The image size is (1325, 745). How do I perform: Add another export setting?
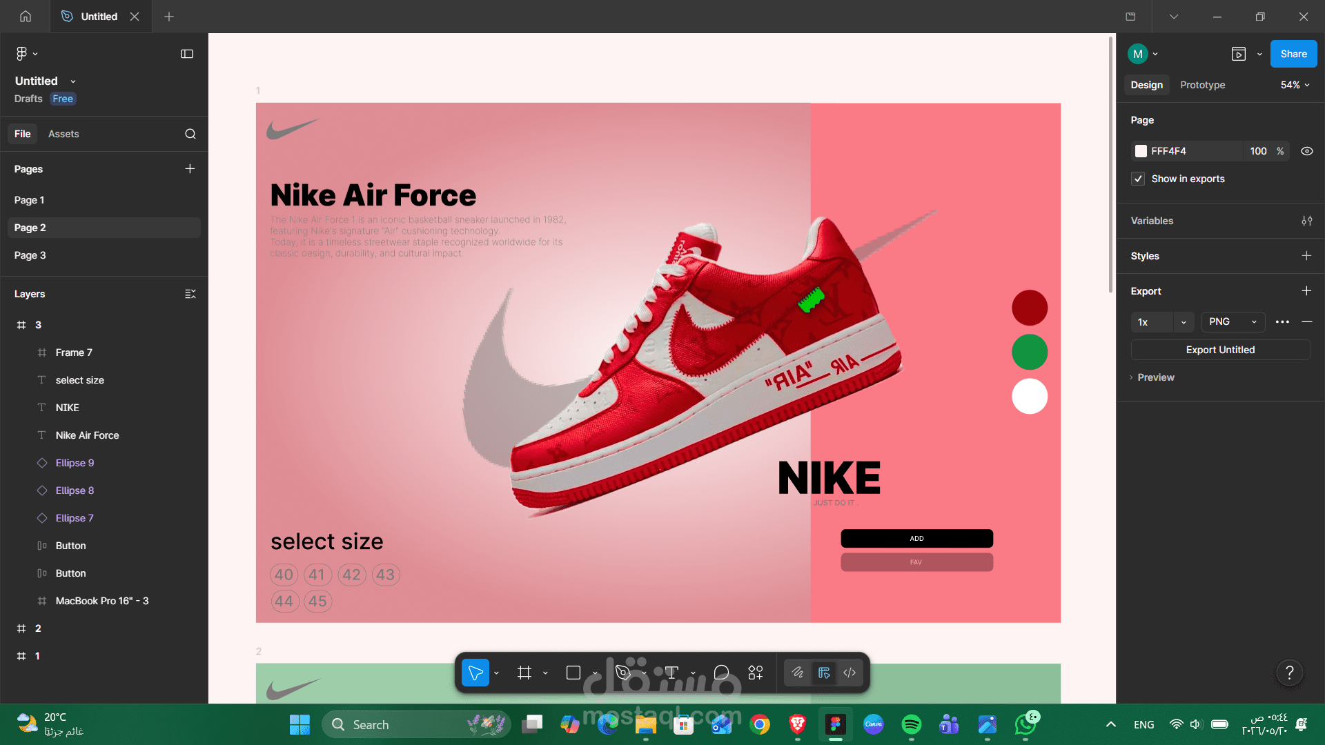tap(1306, 291)
